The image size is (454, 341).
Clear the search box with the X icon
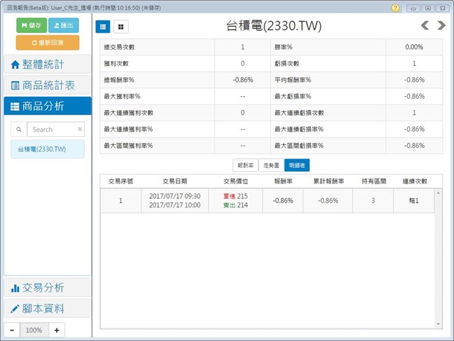80,130
